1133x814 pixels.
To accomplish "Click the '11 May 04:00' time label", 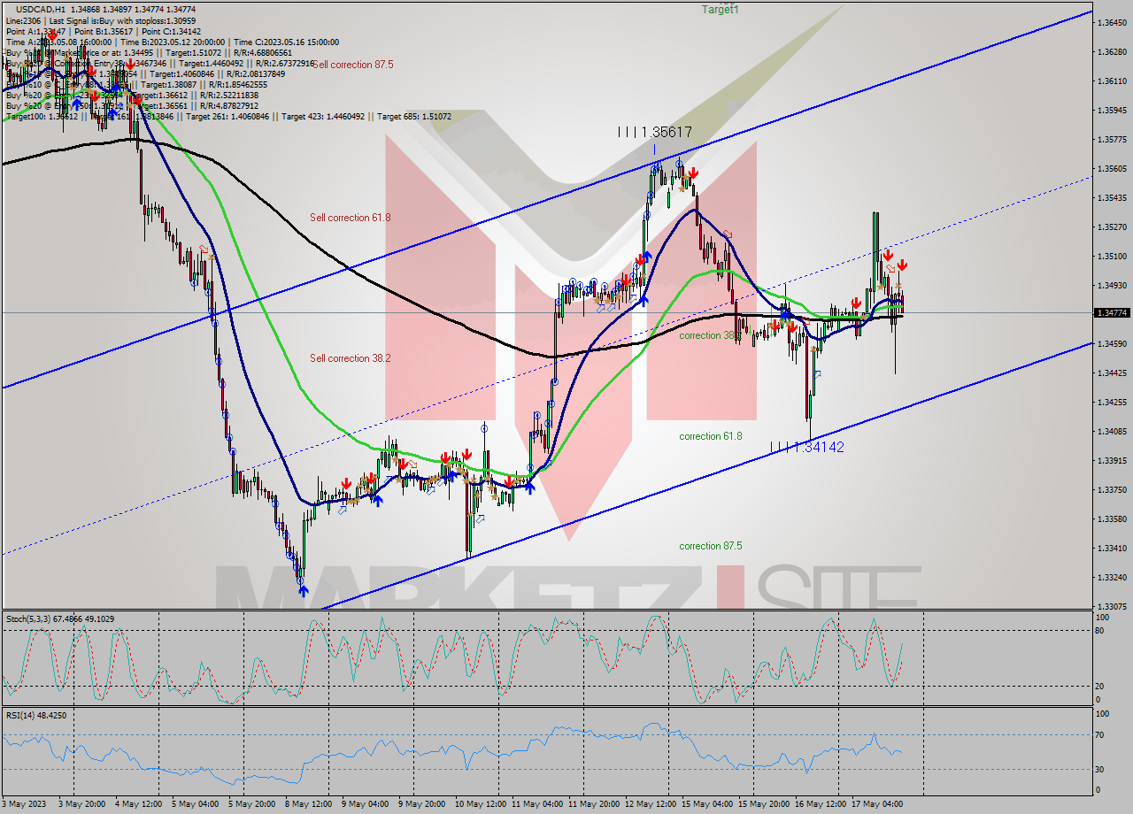I will point(536,804).
